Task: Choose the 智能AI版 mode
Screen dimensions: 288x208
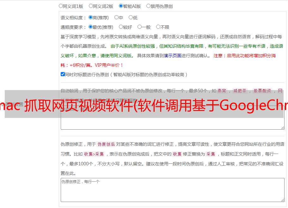Action: point(121,6)
